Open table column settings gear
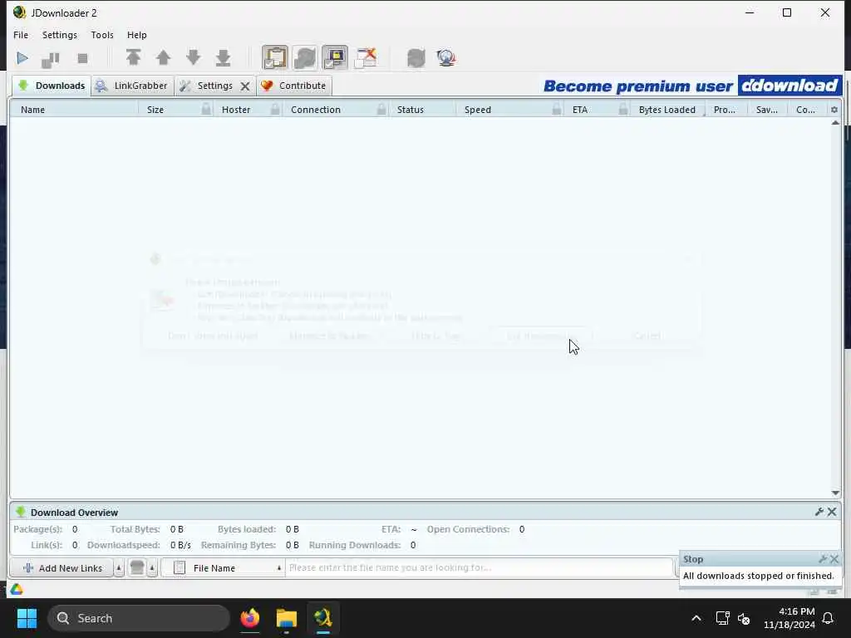 click(x=834, y=110)
